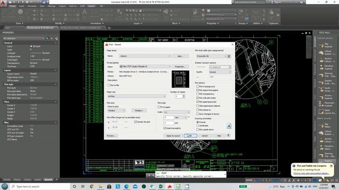339x190 pixels.
Task: Open File Explorer from taskbar
Action: click(x=100, y=186)
